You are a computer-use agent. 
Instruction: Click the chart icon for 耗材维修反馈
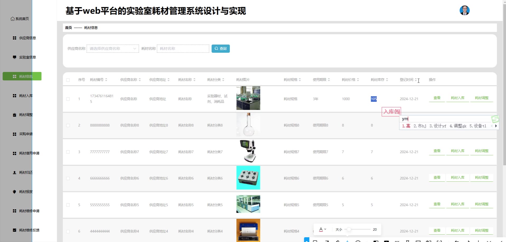coord(15,230)
